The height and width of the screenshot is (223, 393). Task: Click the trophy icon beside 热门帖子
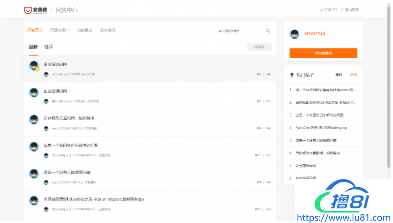pyautogui.click(x=292, y=75)
